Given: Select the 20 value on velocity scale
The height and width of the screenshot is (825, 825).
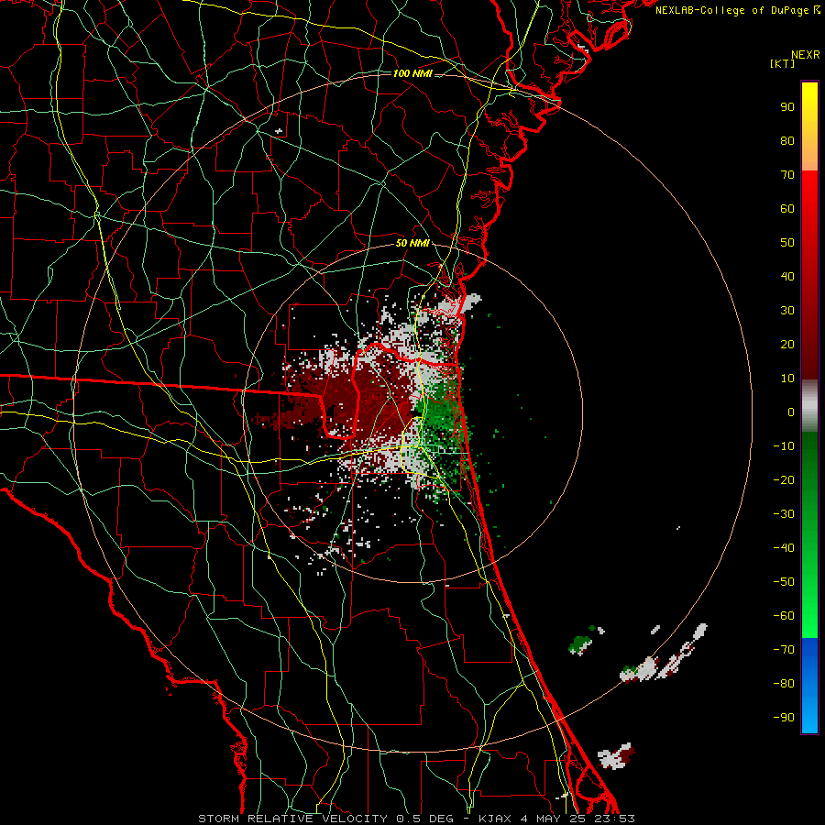Looking at the screenshot, I should pyautogui.click(x=787, y=345).
